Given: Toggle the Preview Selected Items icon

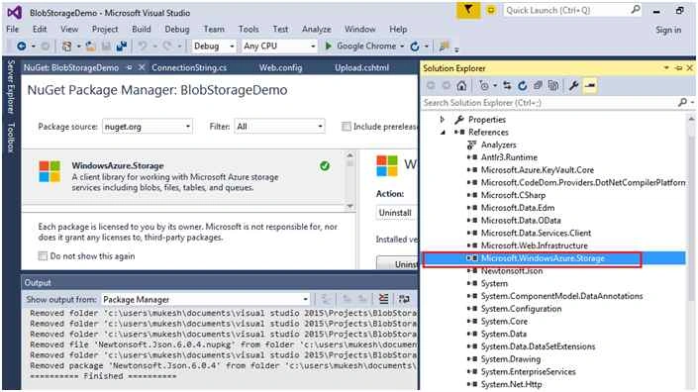Looking at the screenshot, I should [590, 86].
